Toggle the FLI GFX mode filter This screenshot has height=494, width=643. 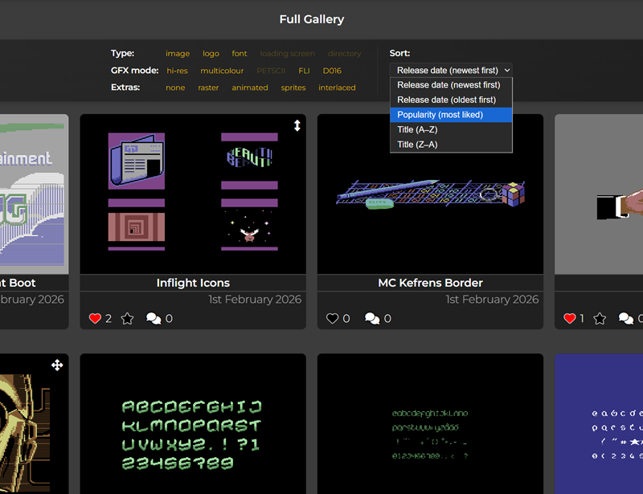(305, 71)
